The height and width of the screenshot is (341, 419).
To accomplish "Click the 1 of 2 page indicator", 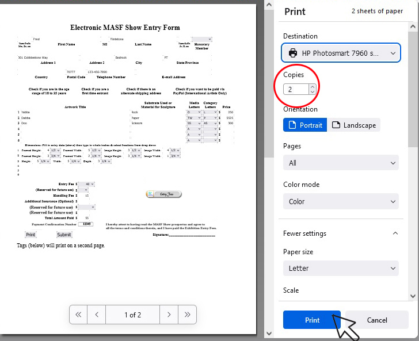I will point(132,315).
